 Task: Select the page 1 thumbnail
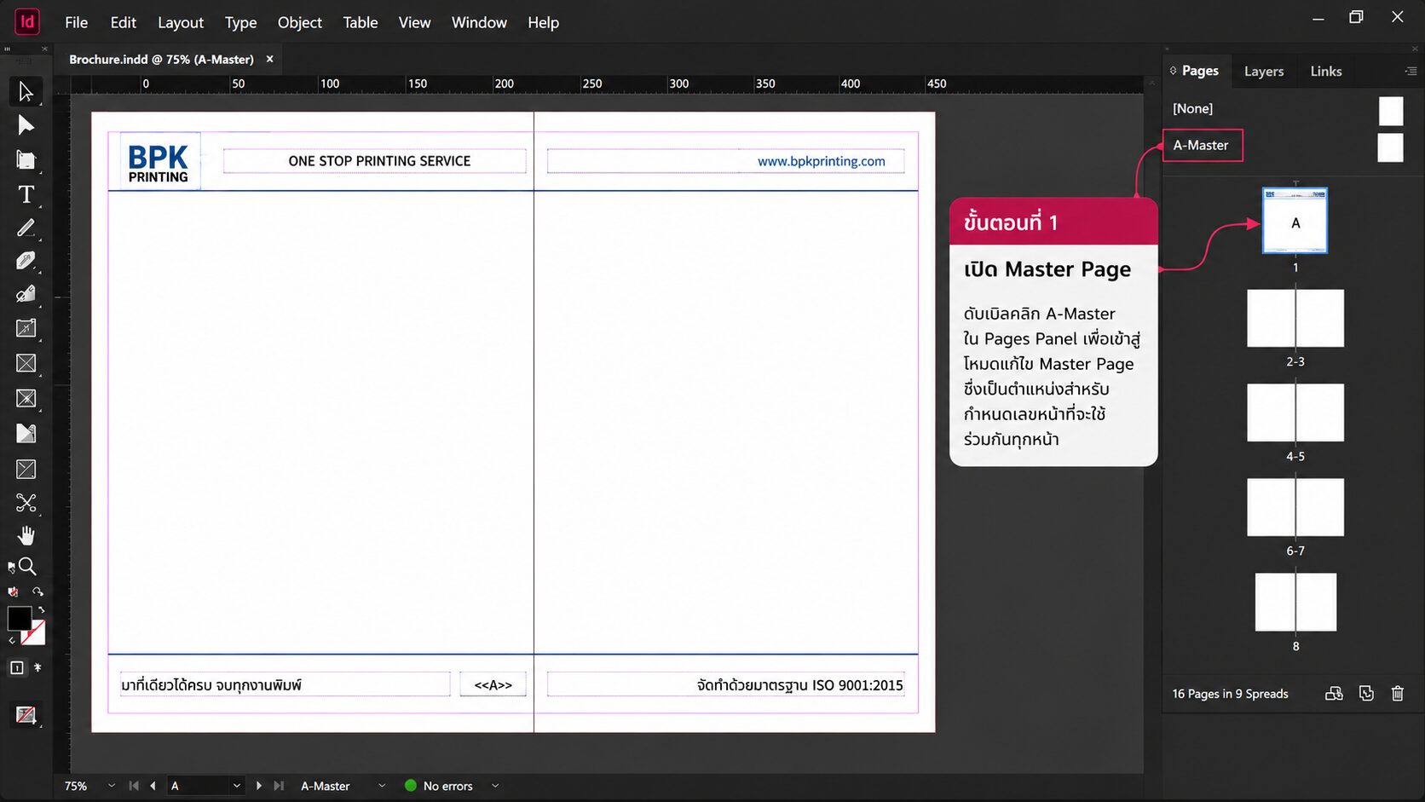point(1295,221)
